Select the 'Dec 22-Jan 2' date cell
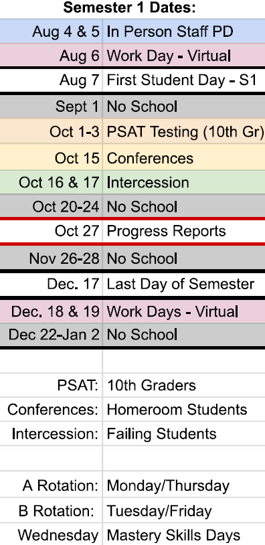Screen dimensions: 265x545 pos(51,334)
